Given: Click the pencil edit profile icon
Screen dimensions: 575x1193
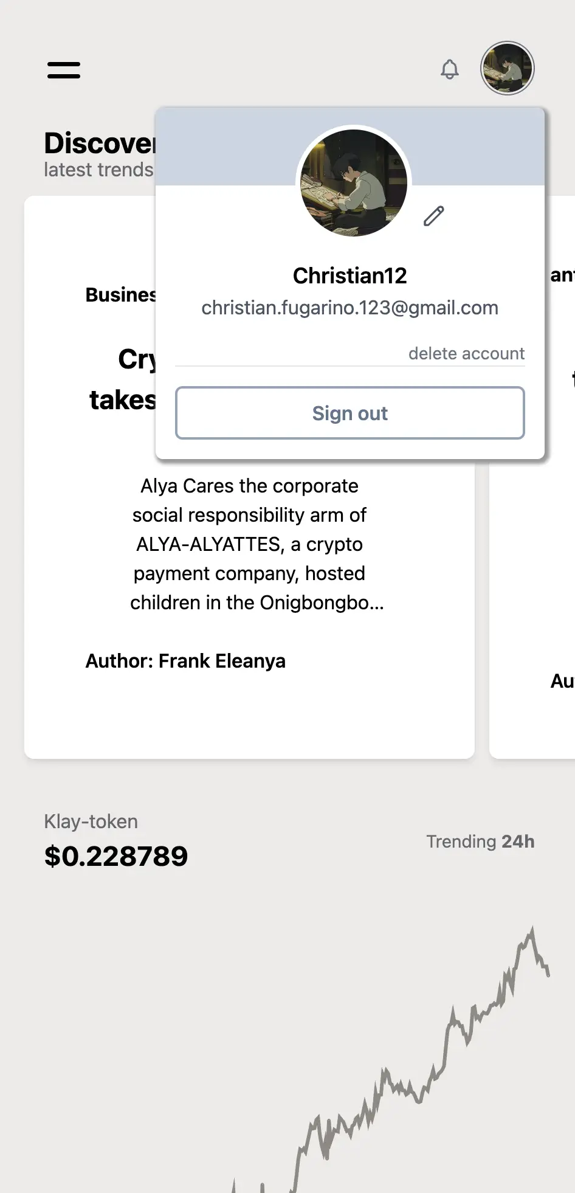Looking at the screenshot, I should click(x=433, y=216).
